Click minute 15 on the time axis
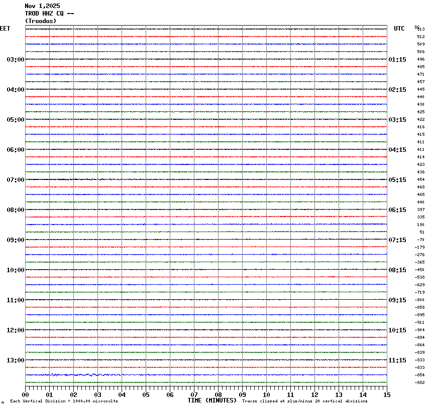The height and width of the screenshot is (408, 427). coord(387,394)
